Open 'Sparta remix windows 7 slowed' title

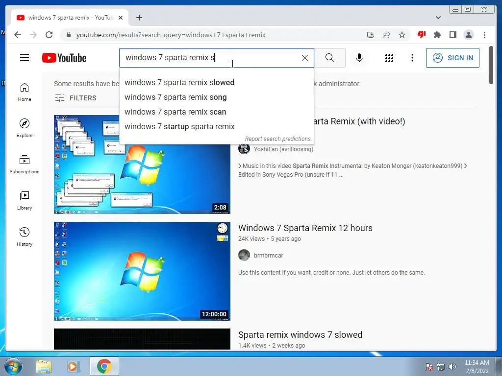coord(300,335)
